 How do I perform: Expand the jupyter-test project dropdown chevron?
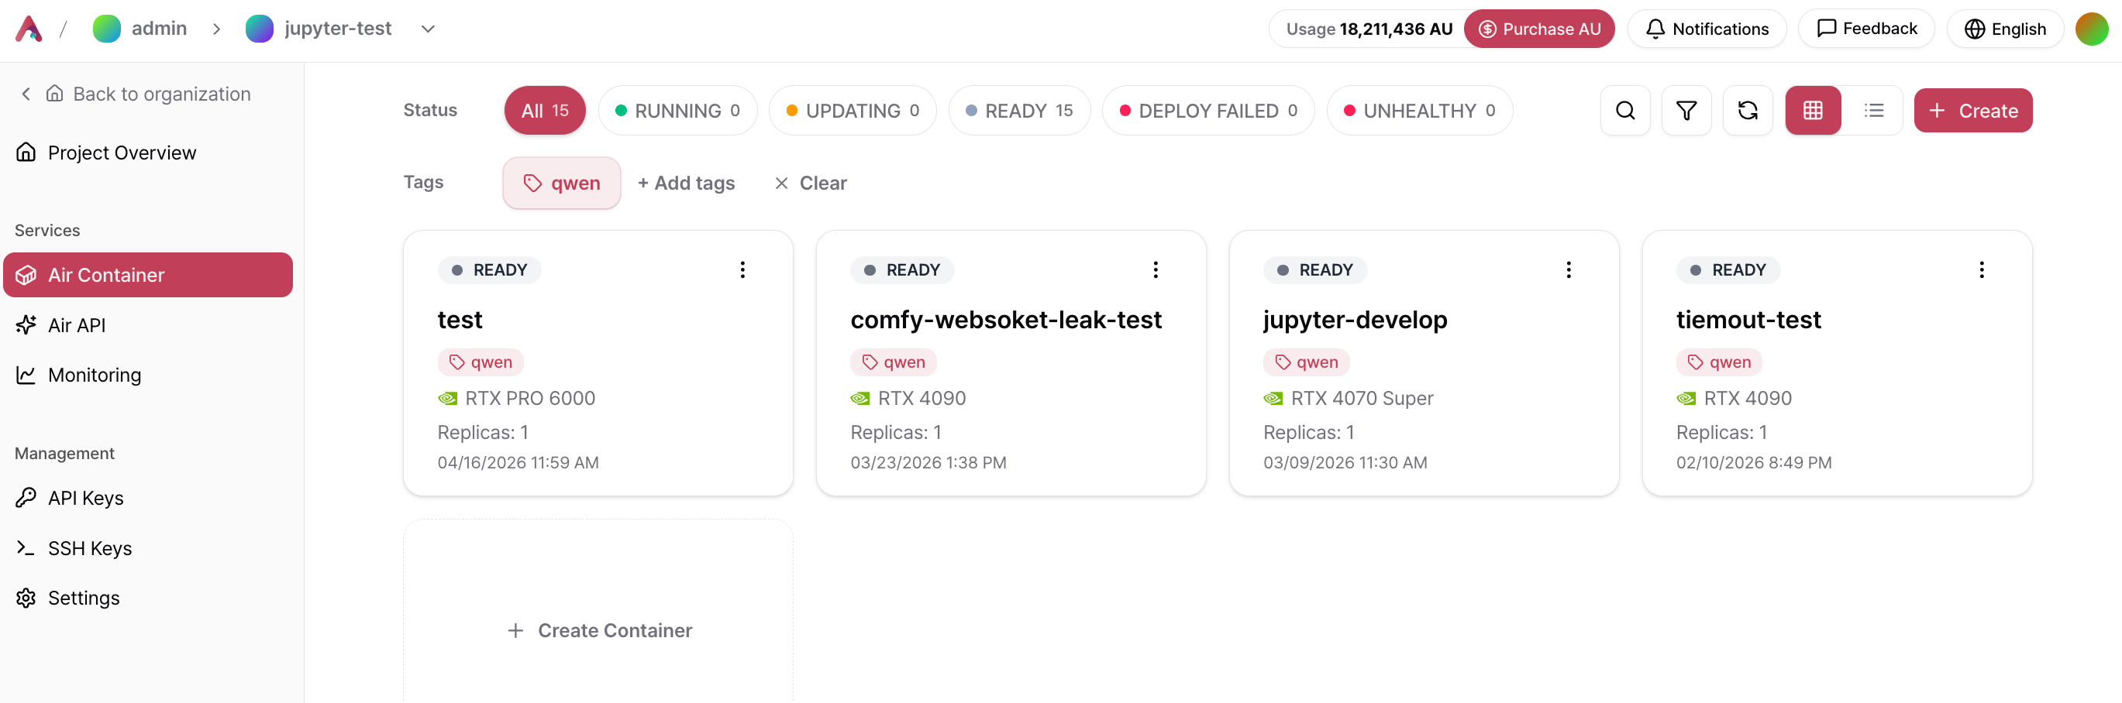[x=428, y=29]
